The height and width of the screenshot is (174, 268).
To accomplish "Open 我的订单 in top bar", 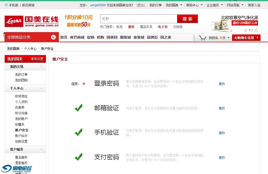I will coord(155,5).
